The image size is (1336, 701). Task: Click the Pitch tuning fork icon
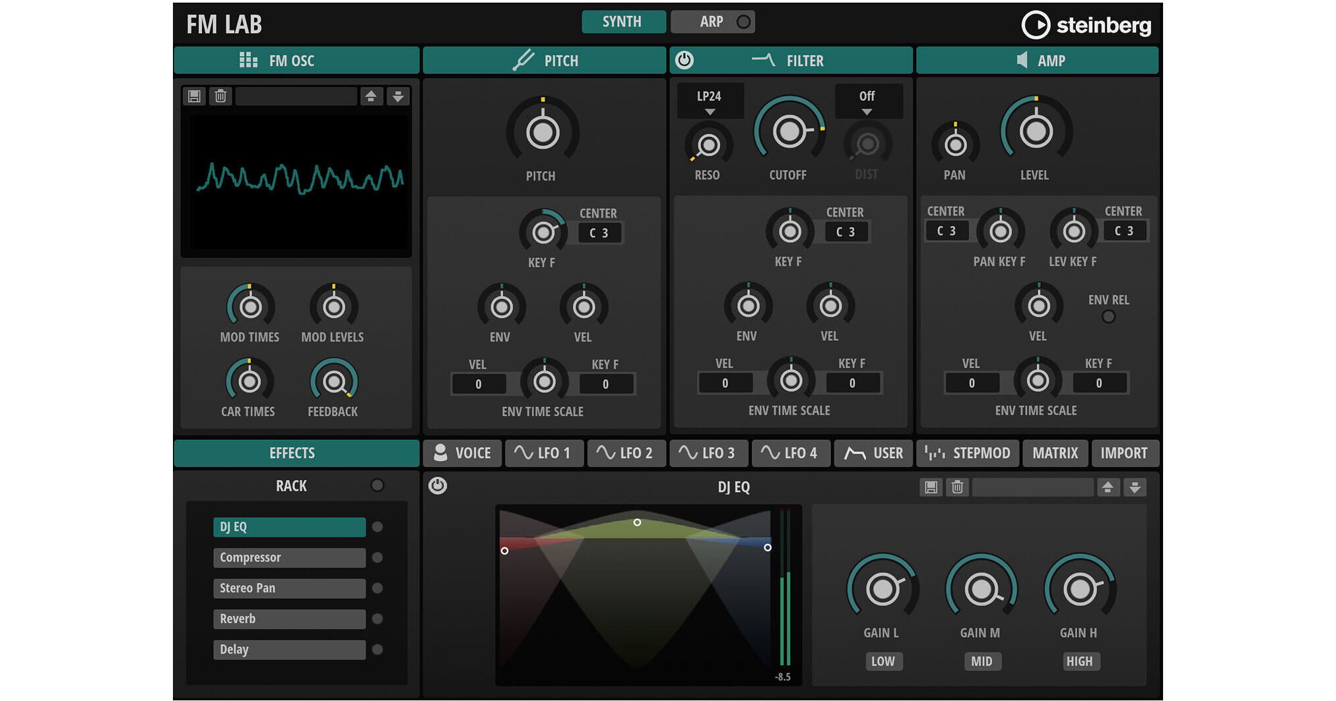(x=523, y=60)
